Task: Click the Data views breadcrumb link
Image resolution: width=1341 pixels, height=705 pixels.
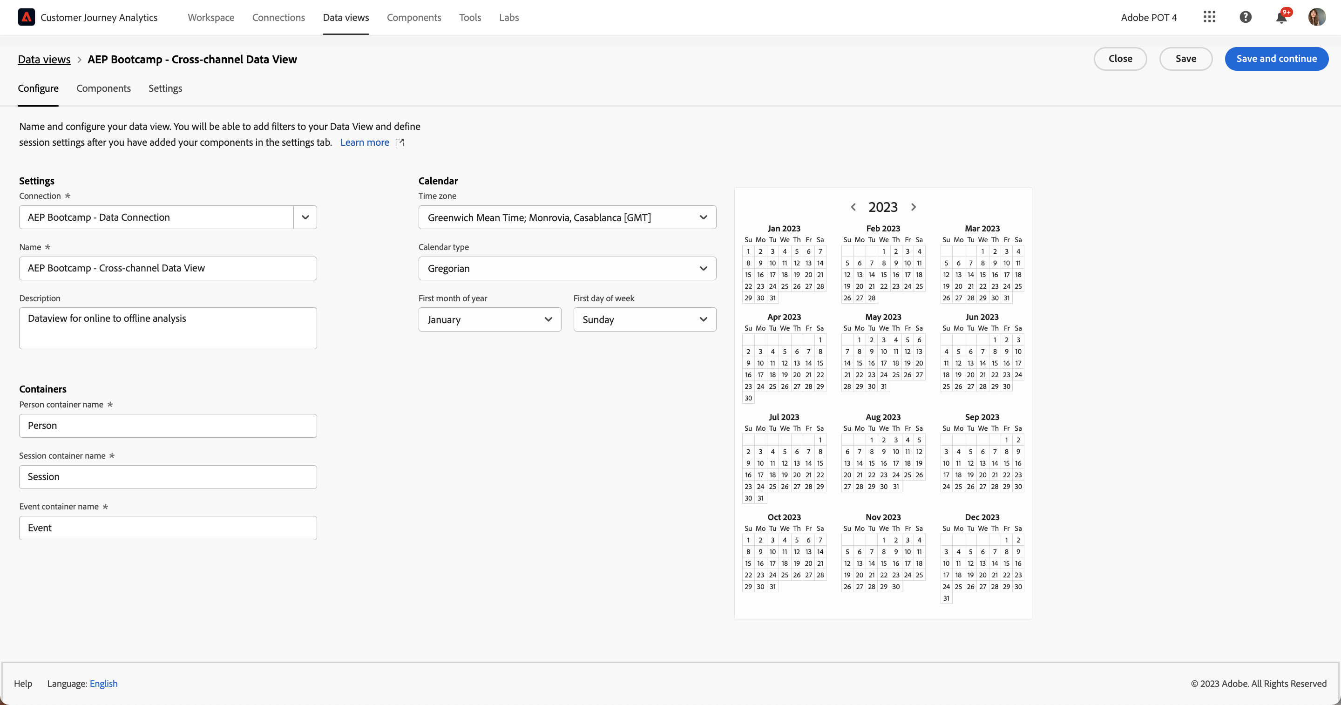Action: pos(44,59)
